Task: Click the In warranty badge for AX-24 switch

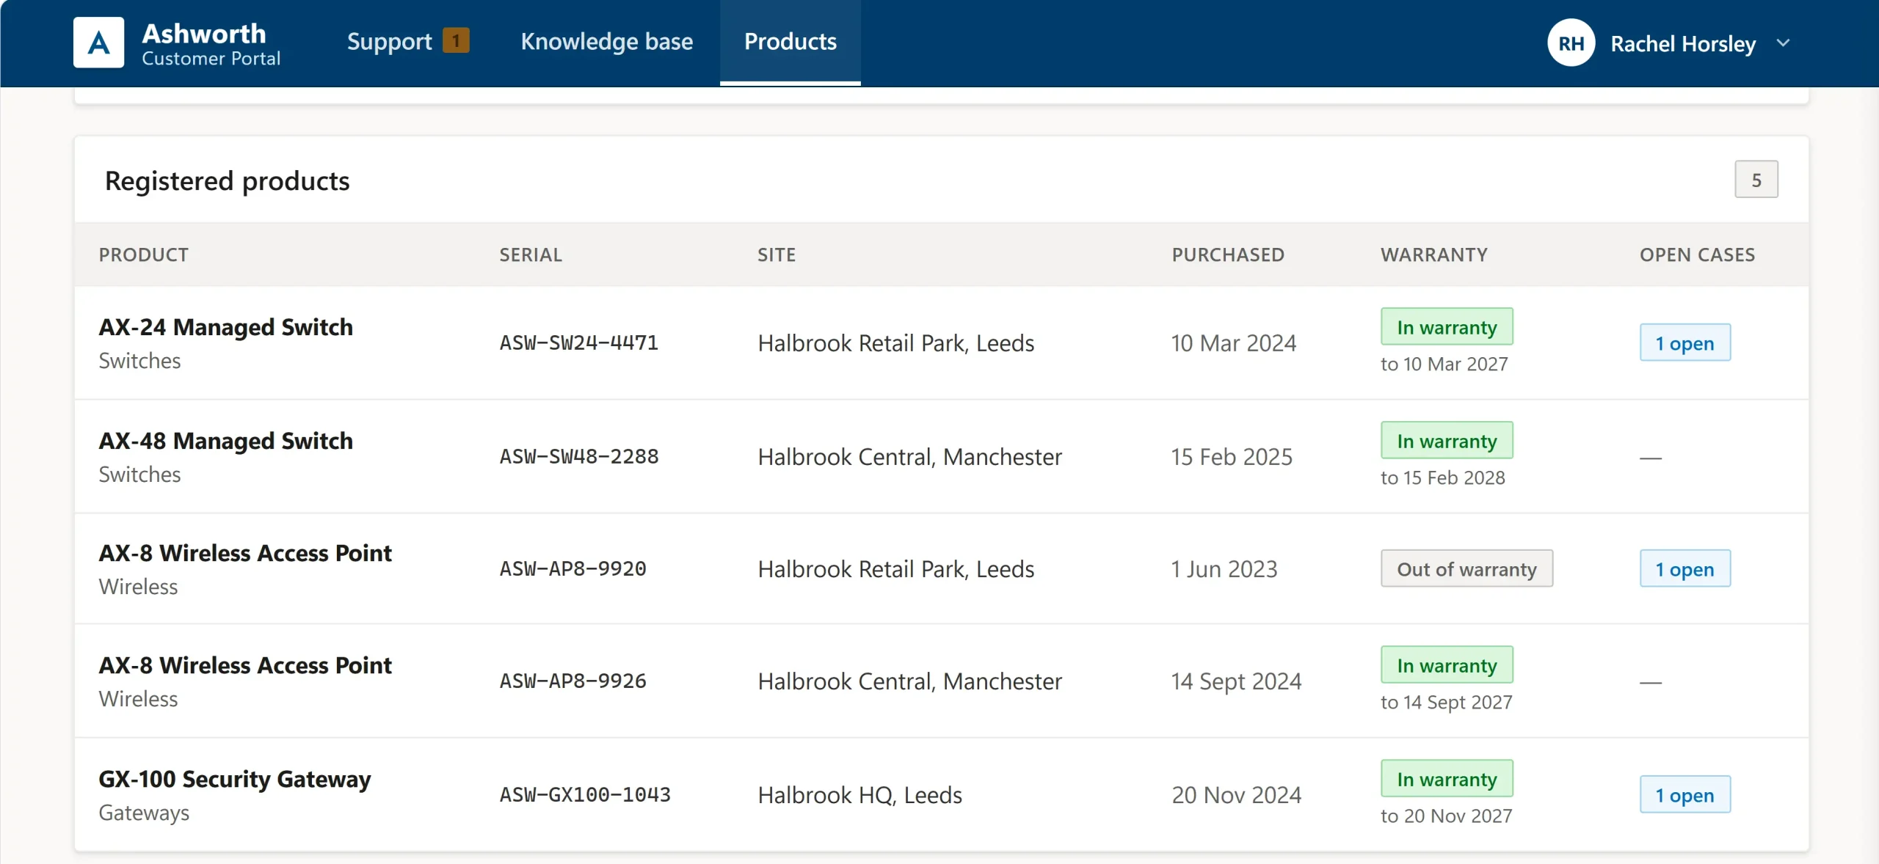Action: pos(1447,326)
